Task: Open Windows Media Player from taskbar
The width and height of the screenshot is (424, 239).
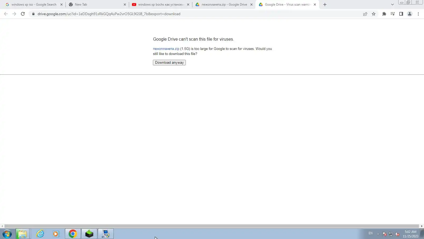Action: coord(56,234)
